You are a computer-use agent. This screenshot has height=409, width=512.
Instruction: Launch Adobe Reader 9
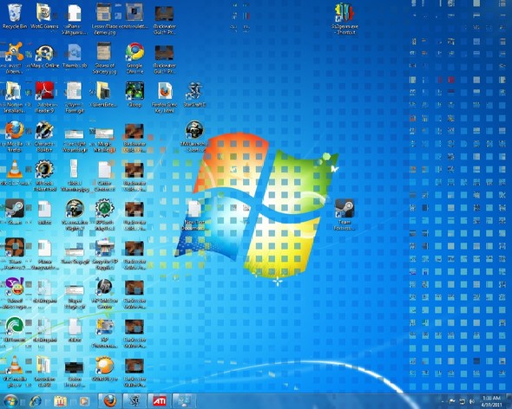pyautogui.click(x=45, y=97)
